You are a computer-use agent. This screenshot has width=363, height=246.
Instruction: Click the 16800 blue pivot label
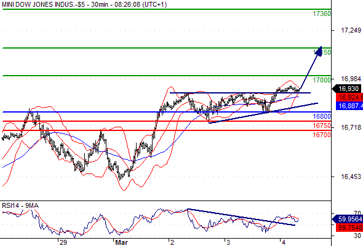[322, 116]
